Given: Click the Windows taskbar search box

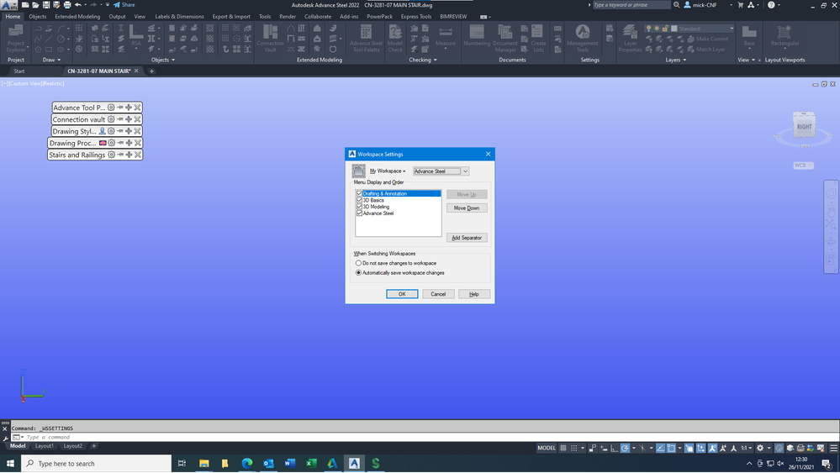Looking at the screenshot, I should pyautogui.click(x=97, y=464).
